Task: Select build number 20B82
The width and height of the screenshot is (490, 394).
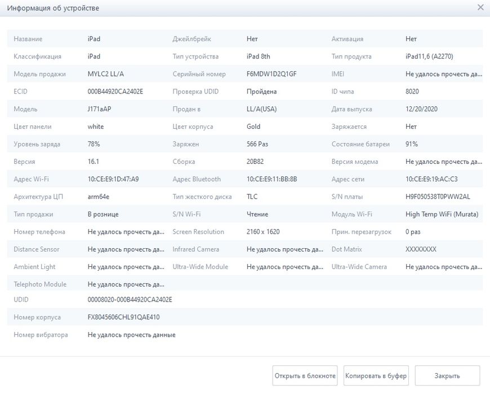Action: [x=255, y=162]
